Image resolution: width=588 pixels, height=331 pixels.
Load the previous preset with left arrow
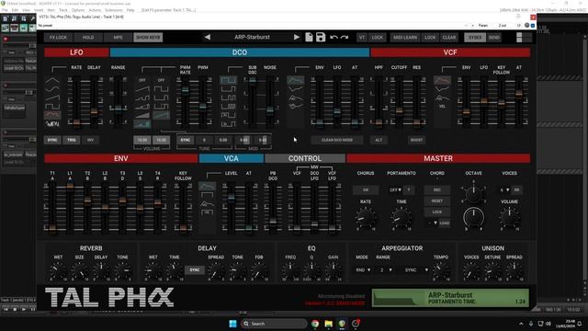(208, 37)
